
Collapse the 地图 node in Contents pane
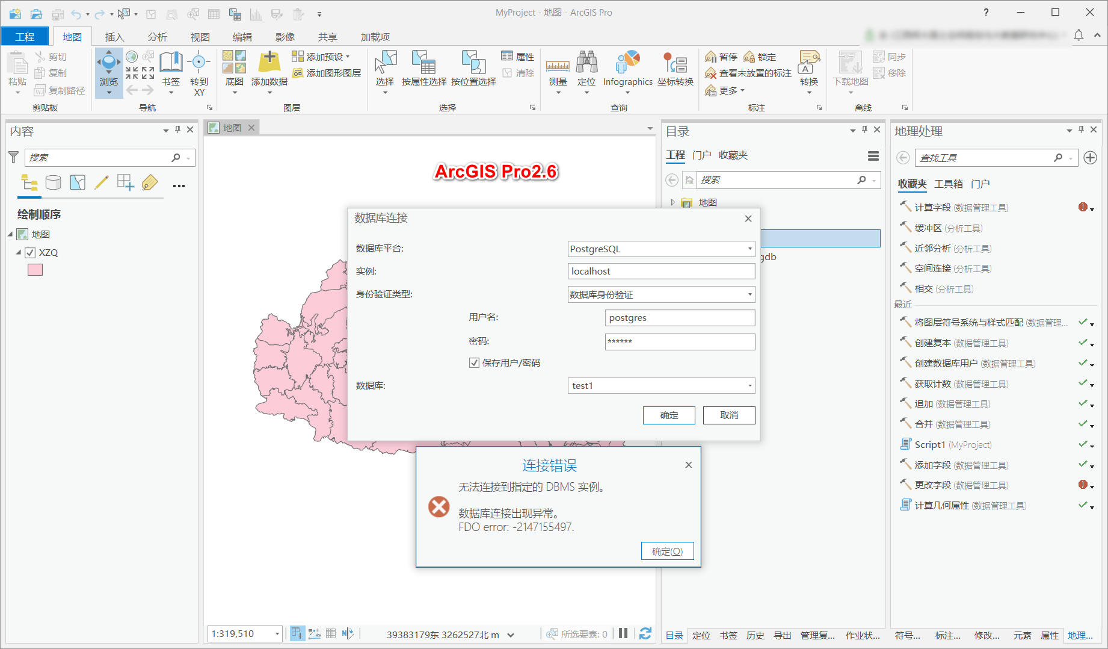pyautogui.click(x=10, y=234)
